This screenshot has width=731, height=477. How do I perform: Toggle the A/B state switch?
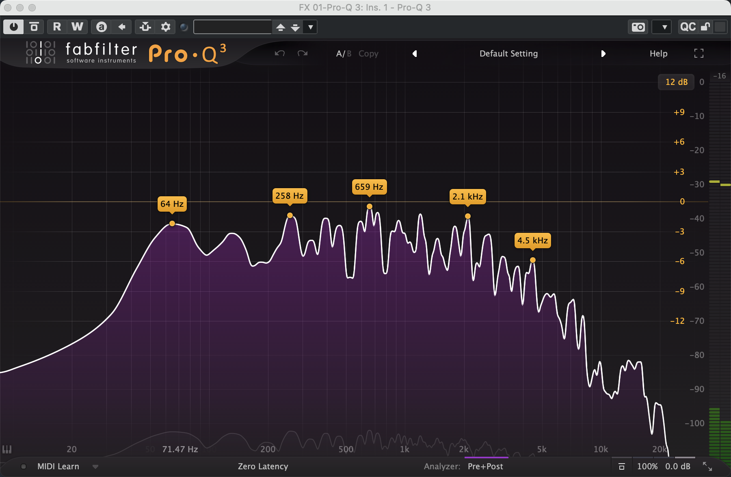click(344, 54)
